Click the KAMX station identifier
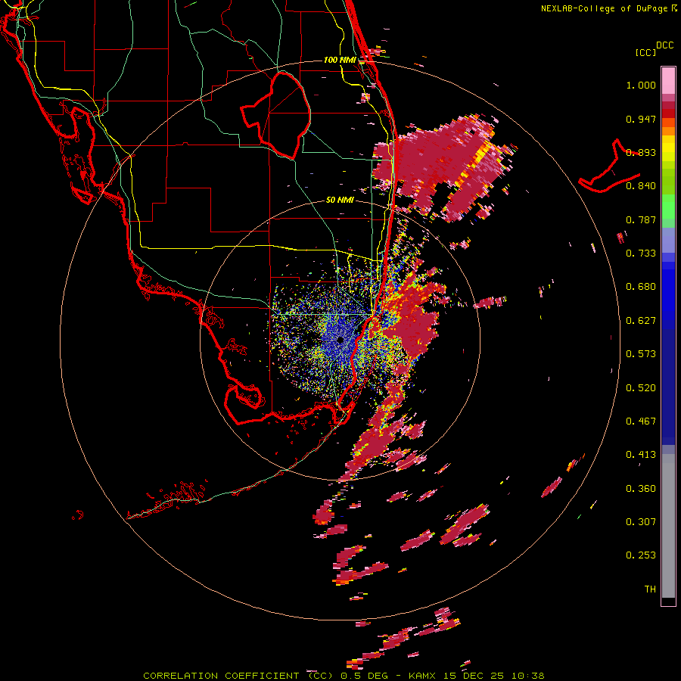This screenshot has width=681, height=681. coord(423,676)
